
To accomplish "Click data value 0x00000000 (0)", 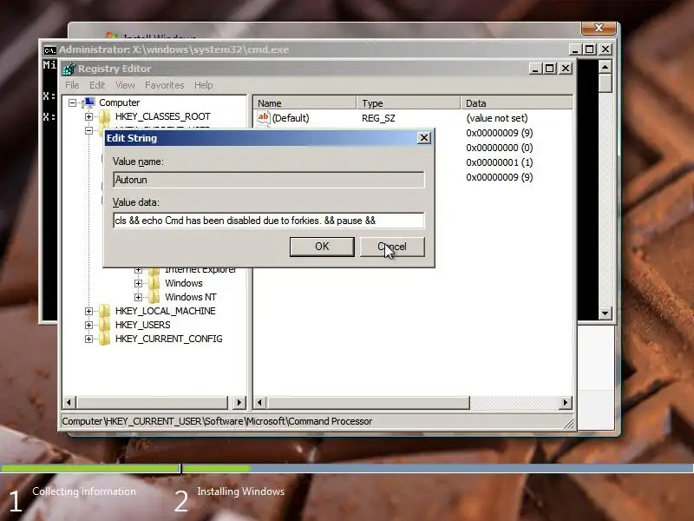I will point(500,148).
